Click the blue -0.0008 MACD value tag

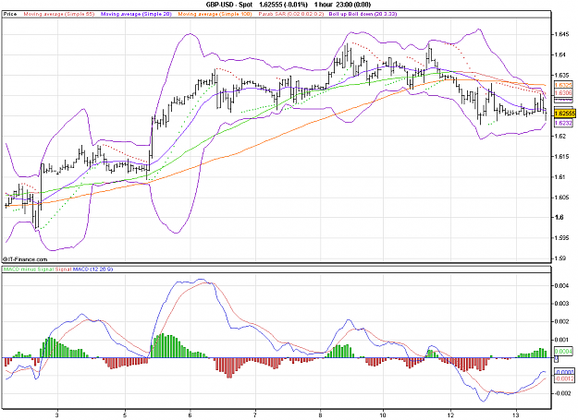point(564,372)
